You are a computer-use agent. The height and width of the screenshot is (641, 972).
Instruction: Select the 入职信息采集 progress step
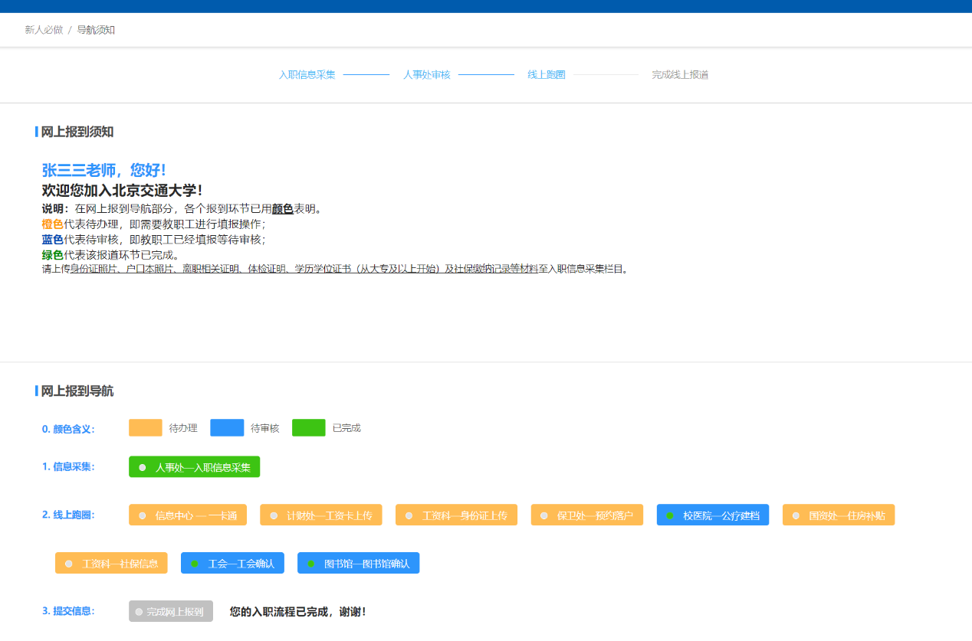coord(307,75)
